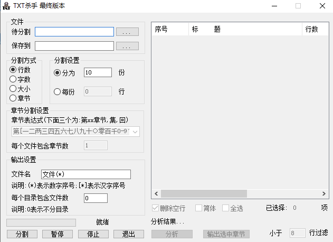Click the 退出 button
The width and height of the screenshot is (333, 242).
click(129, 234)
